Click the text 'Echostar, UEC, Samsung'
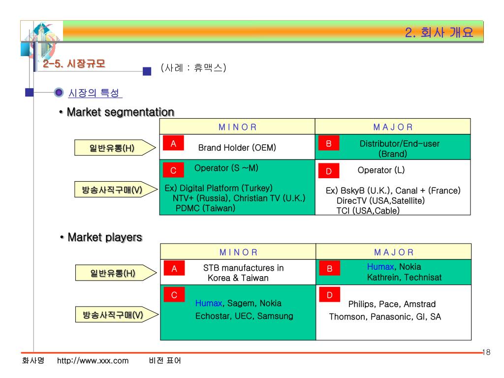The height and width of the screenshot is (378, 504). pos(244,316)
